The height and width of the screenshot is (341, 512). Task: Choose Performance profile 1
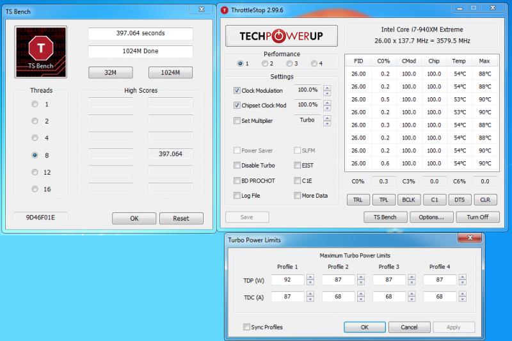241,63
